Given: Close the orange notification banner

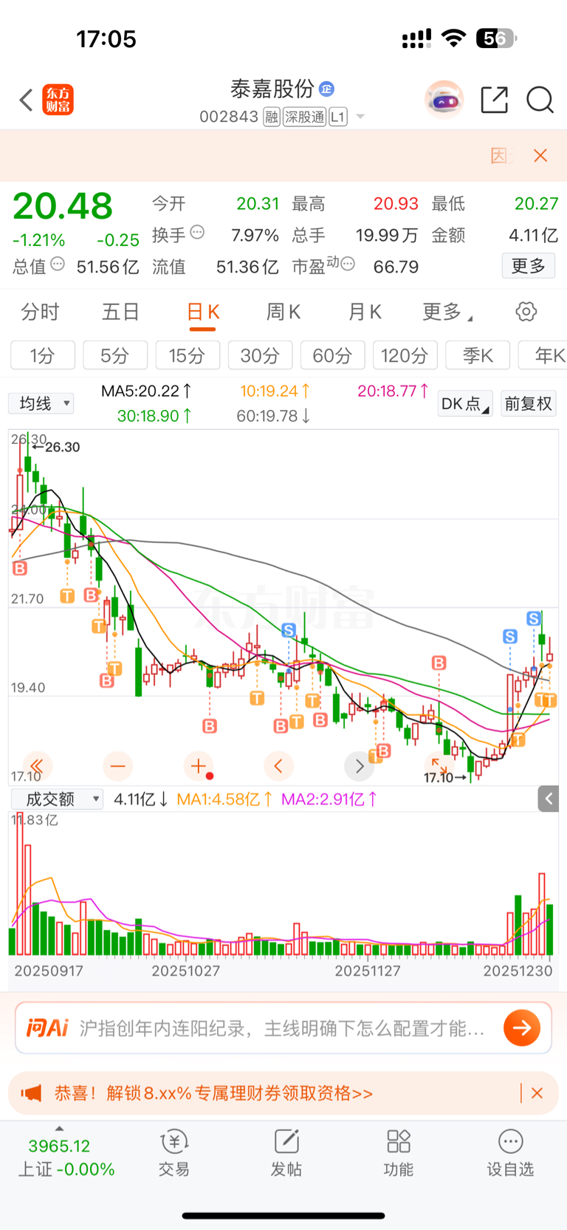Looking at the screenshot, I should 540,155.
